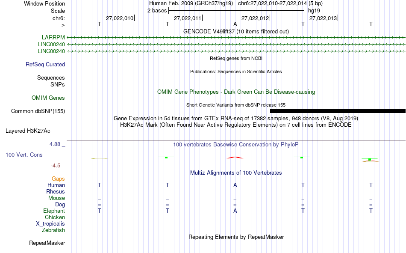
Task: Click the Mouse alignment row label
Action: [56, 198]
